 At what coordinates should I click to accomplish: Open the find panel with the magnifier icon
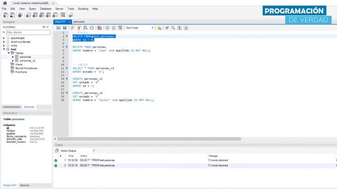[173, 28]
